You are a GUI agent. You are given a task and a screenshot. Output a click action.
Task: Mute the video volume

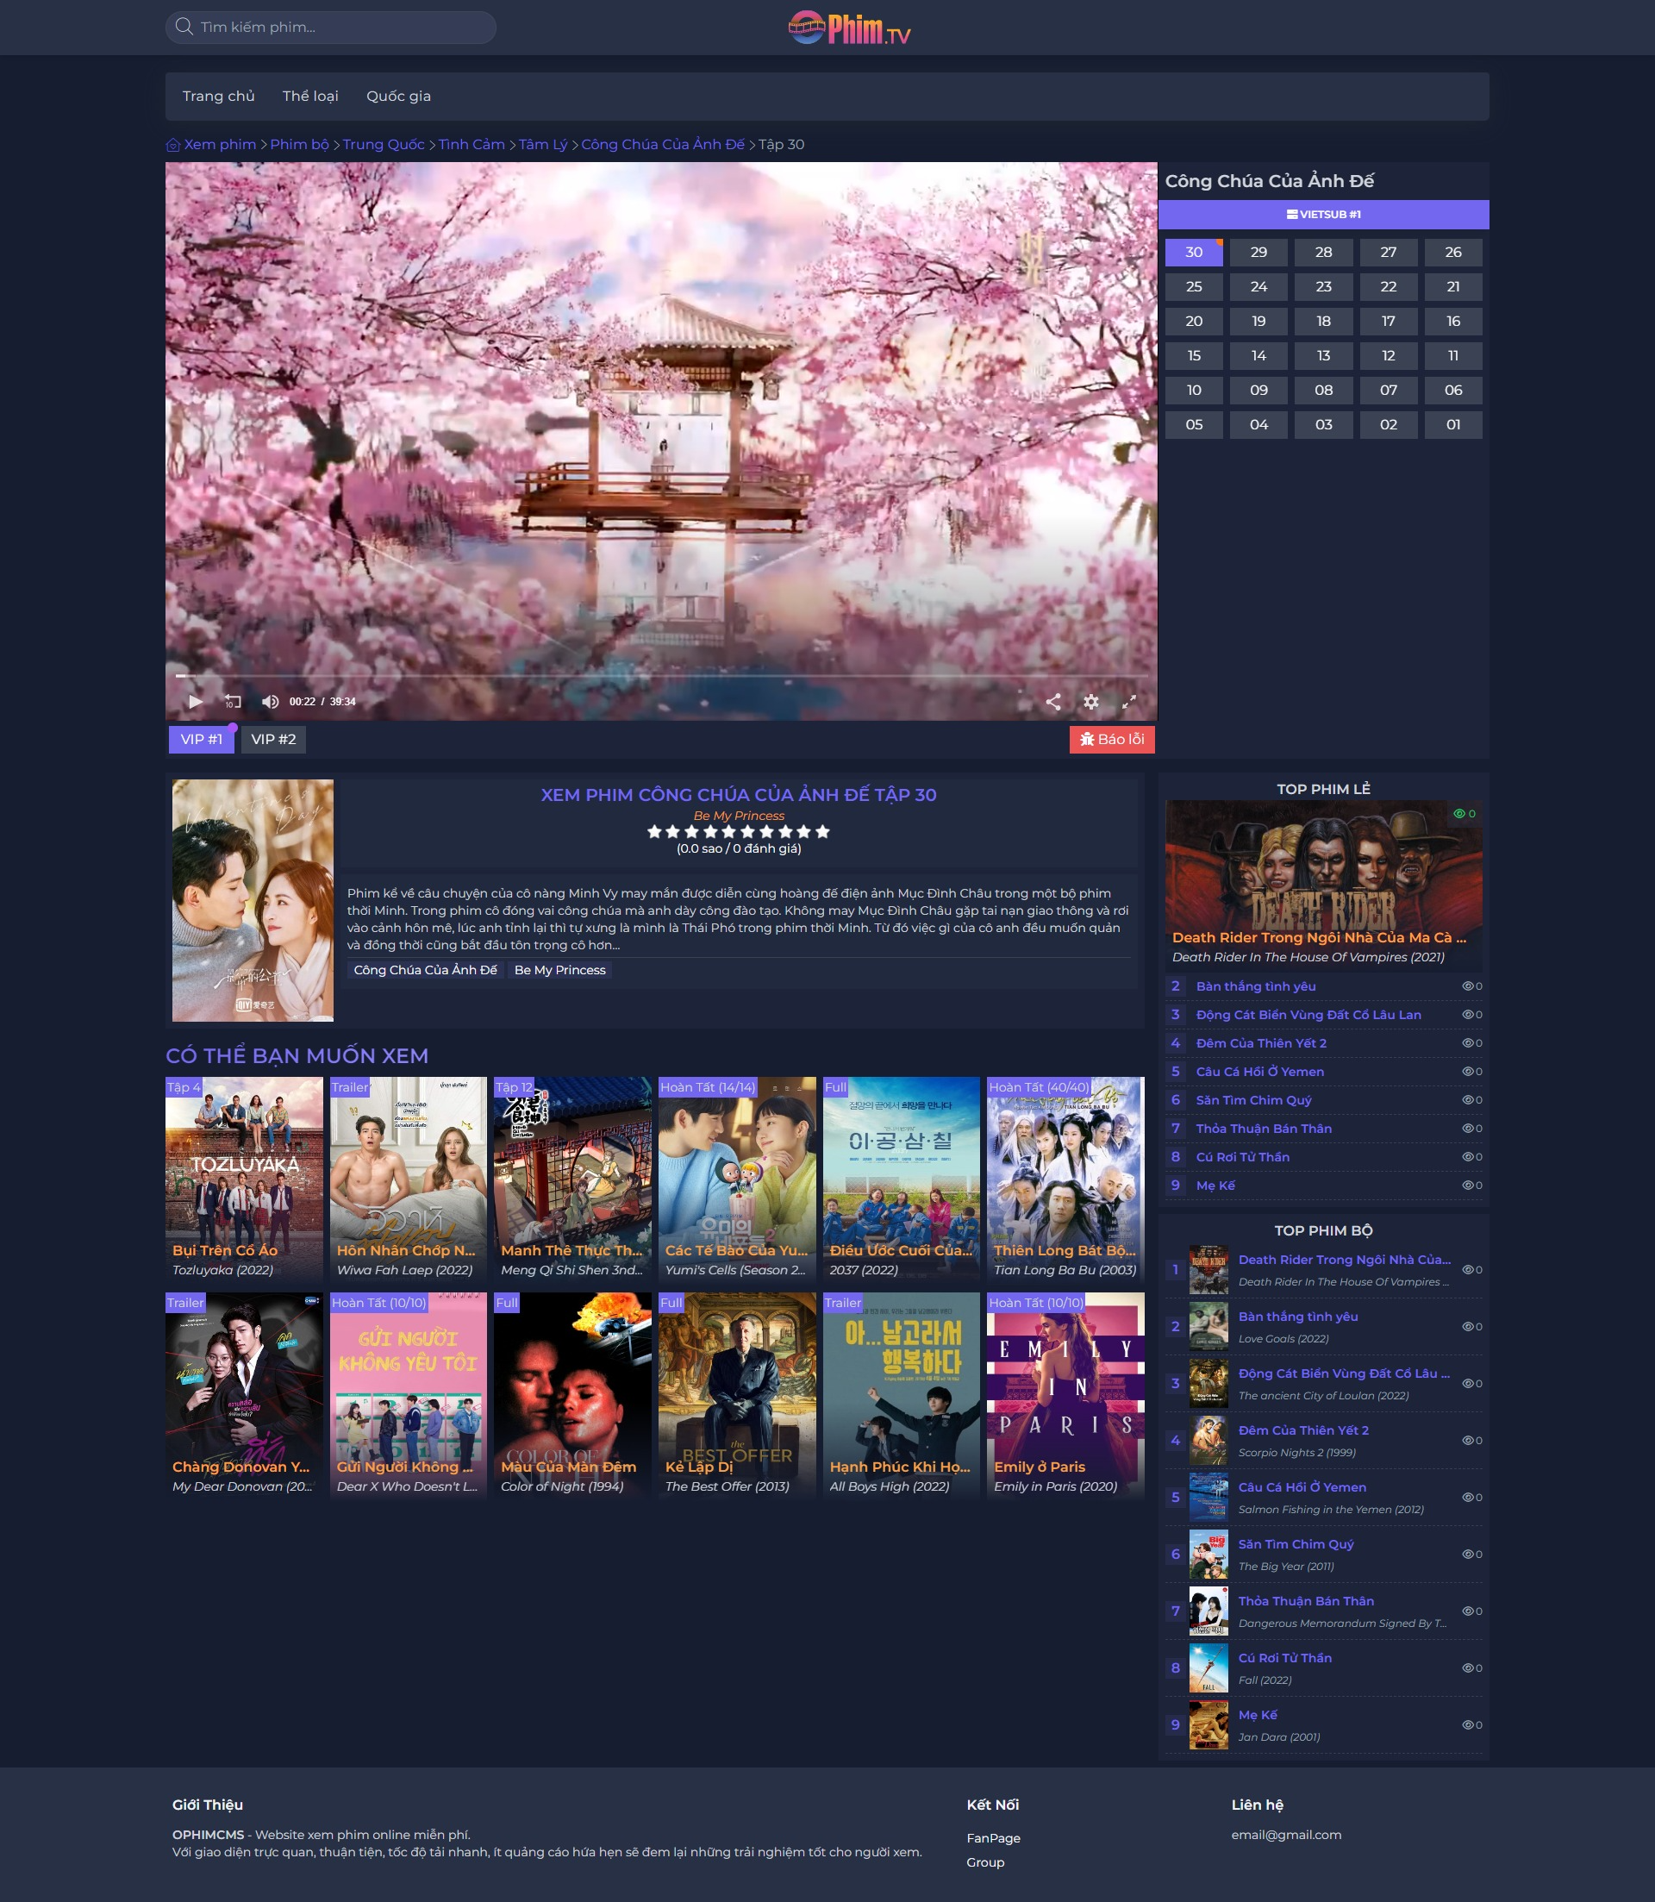(x=270, y=702)
